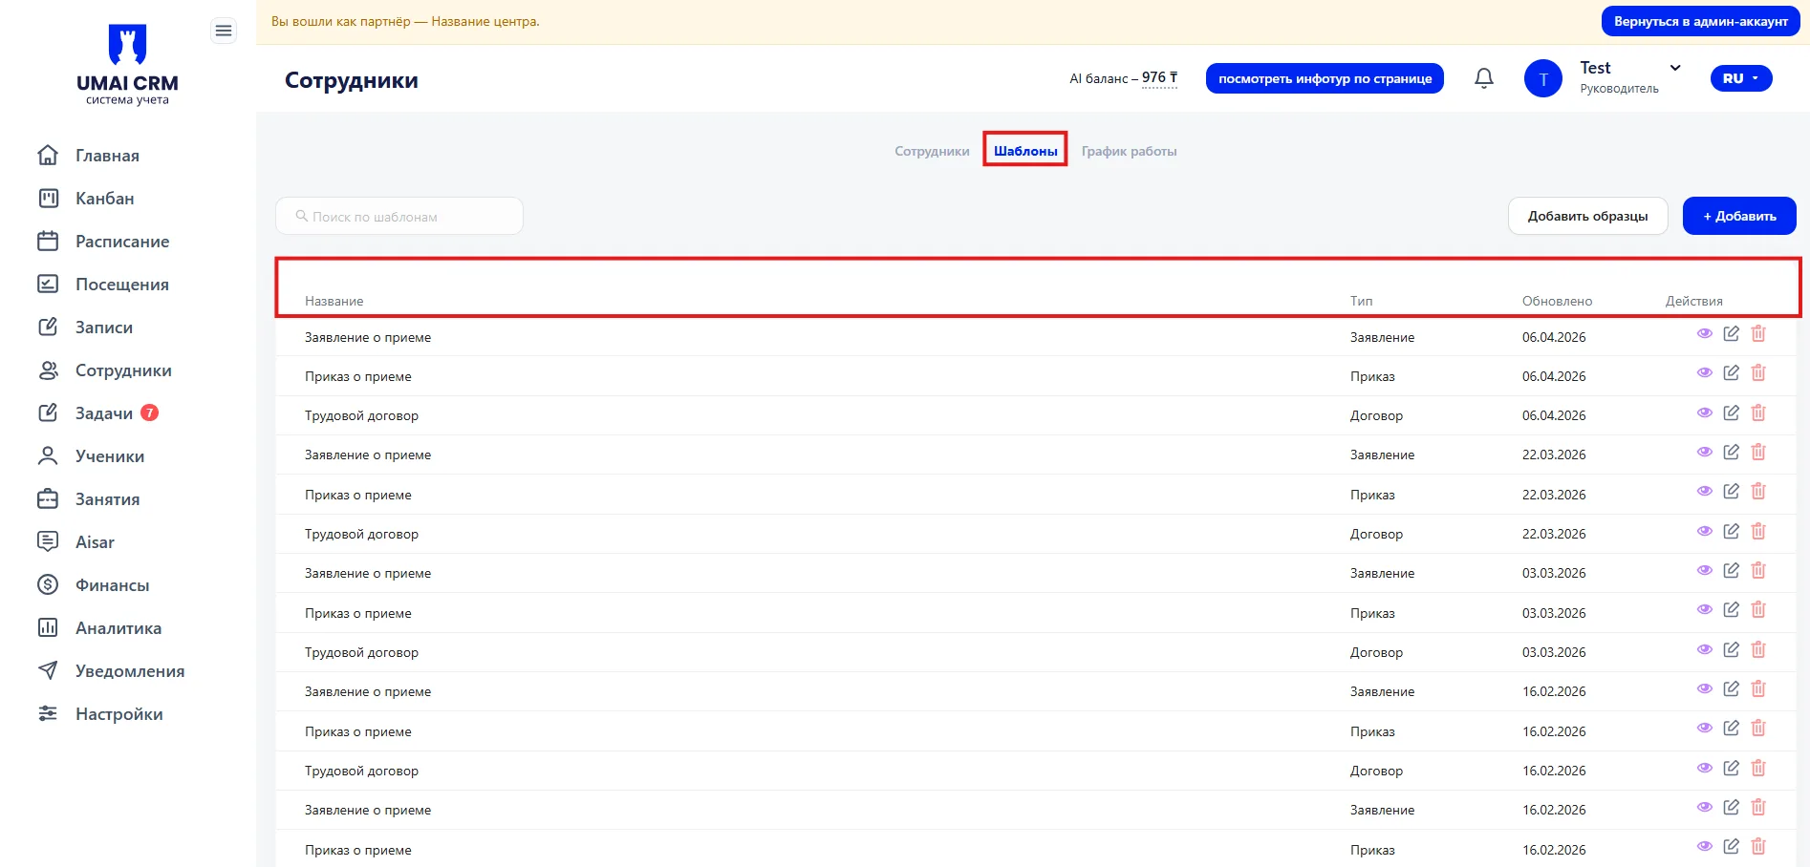Click the Тип column header
Image resolution: width=1810 pixels, height=867 pixels.
coord(1361,301)
